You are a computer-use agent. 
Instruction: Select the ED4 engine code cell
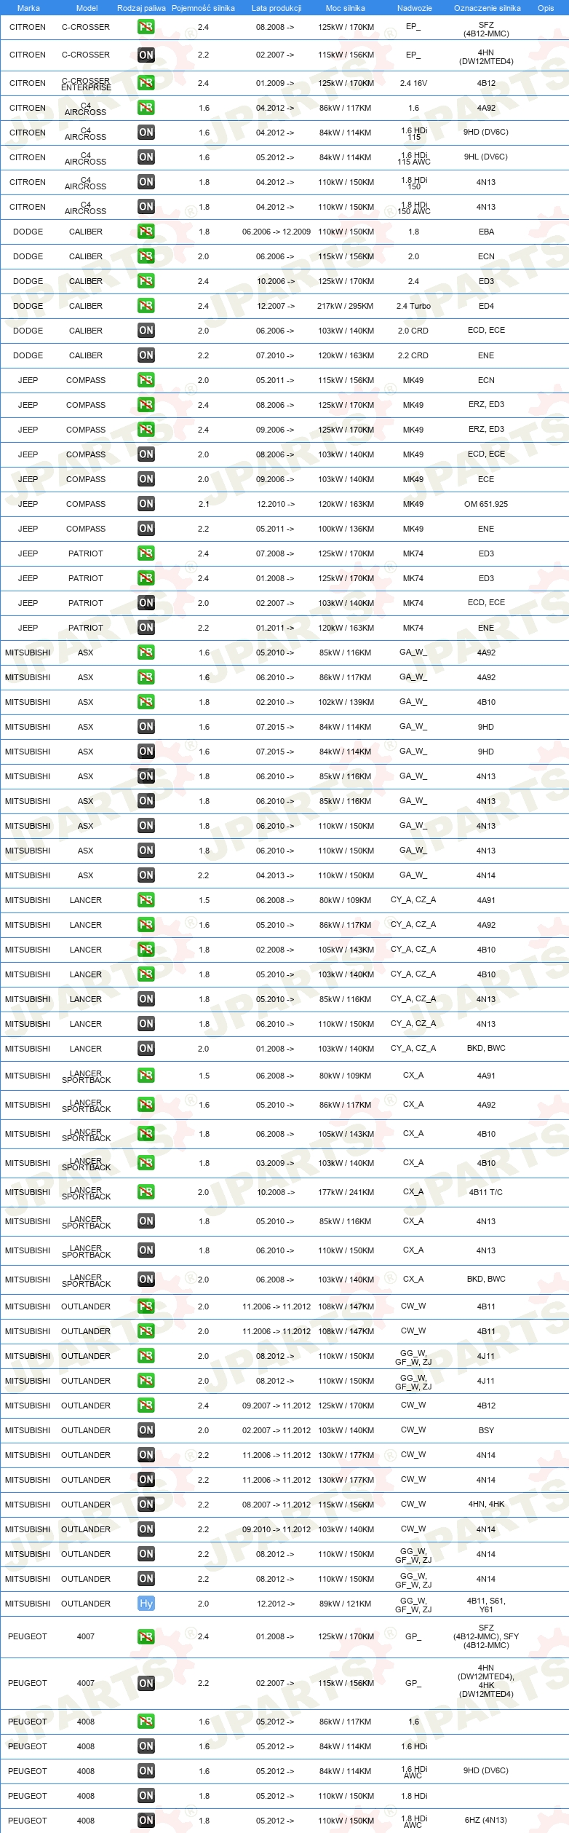point(486,306)
